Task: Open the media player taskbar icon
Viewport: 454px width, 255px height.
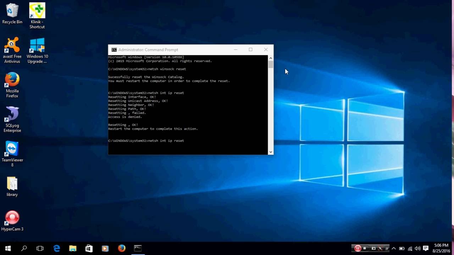Action: (105, 248)
